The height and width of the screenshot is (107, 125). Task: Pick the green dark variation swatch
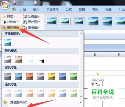(x=73, y=76)
